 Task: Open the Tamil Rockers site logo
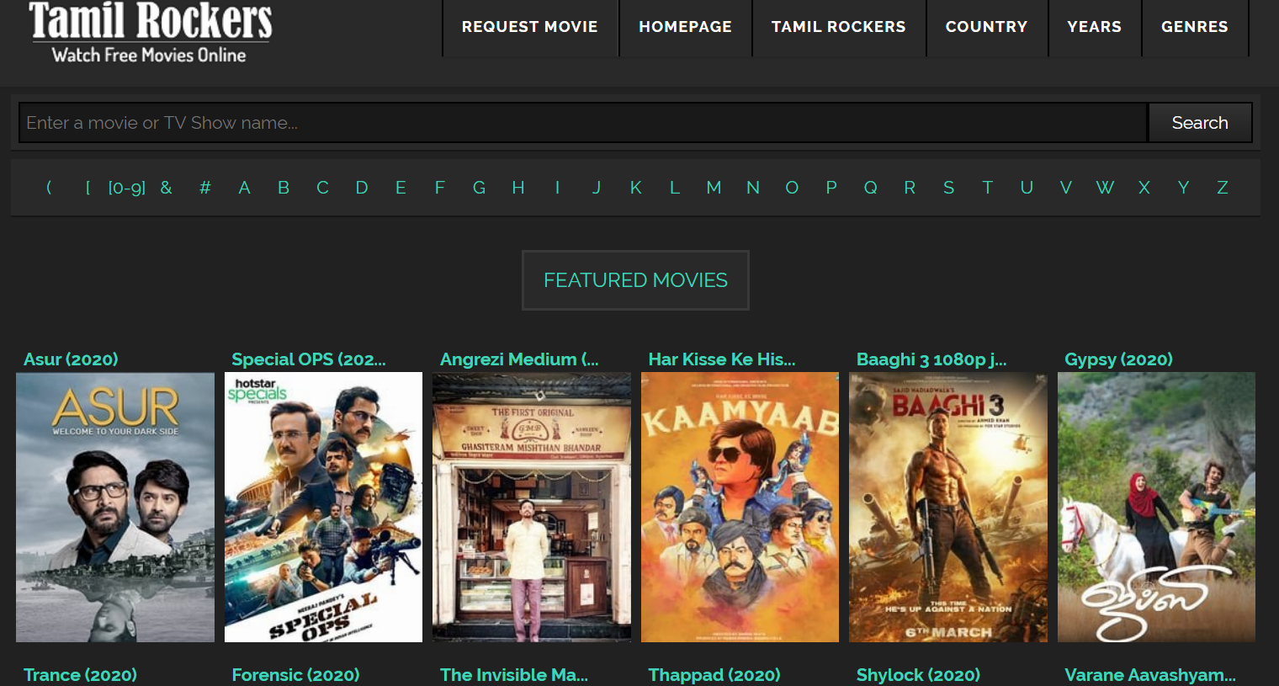point(151,33)
